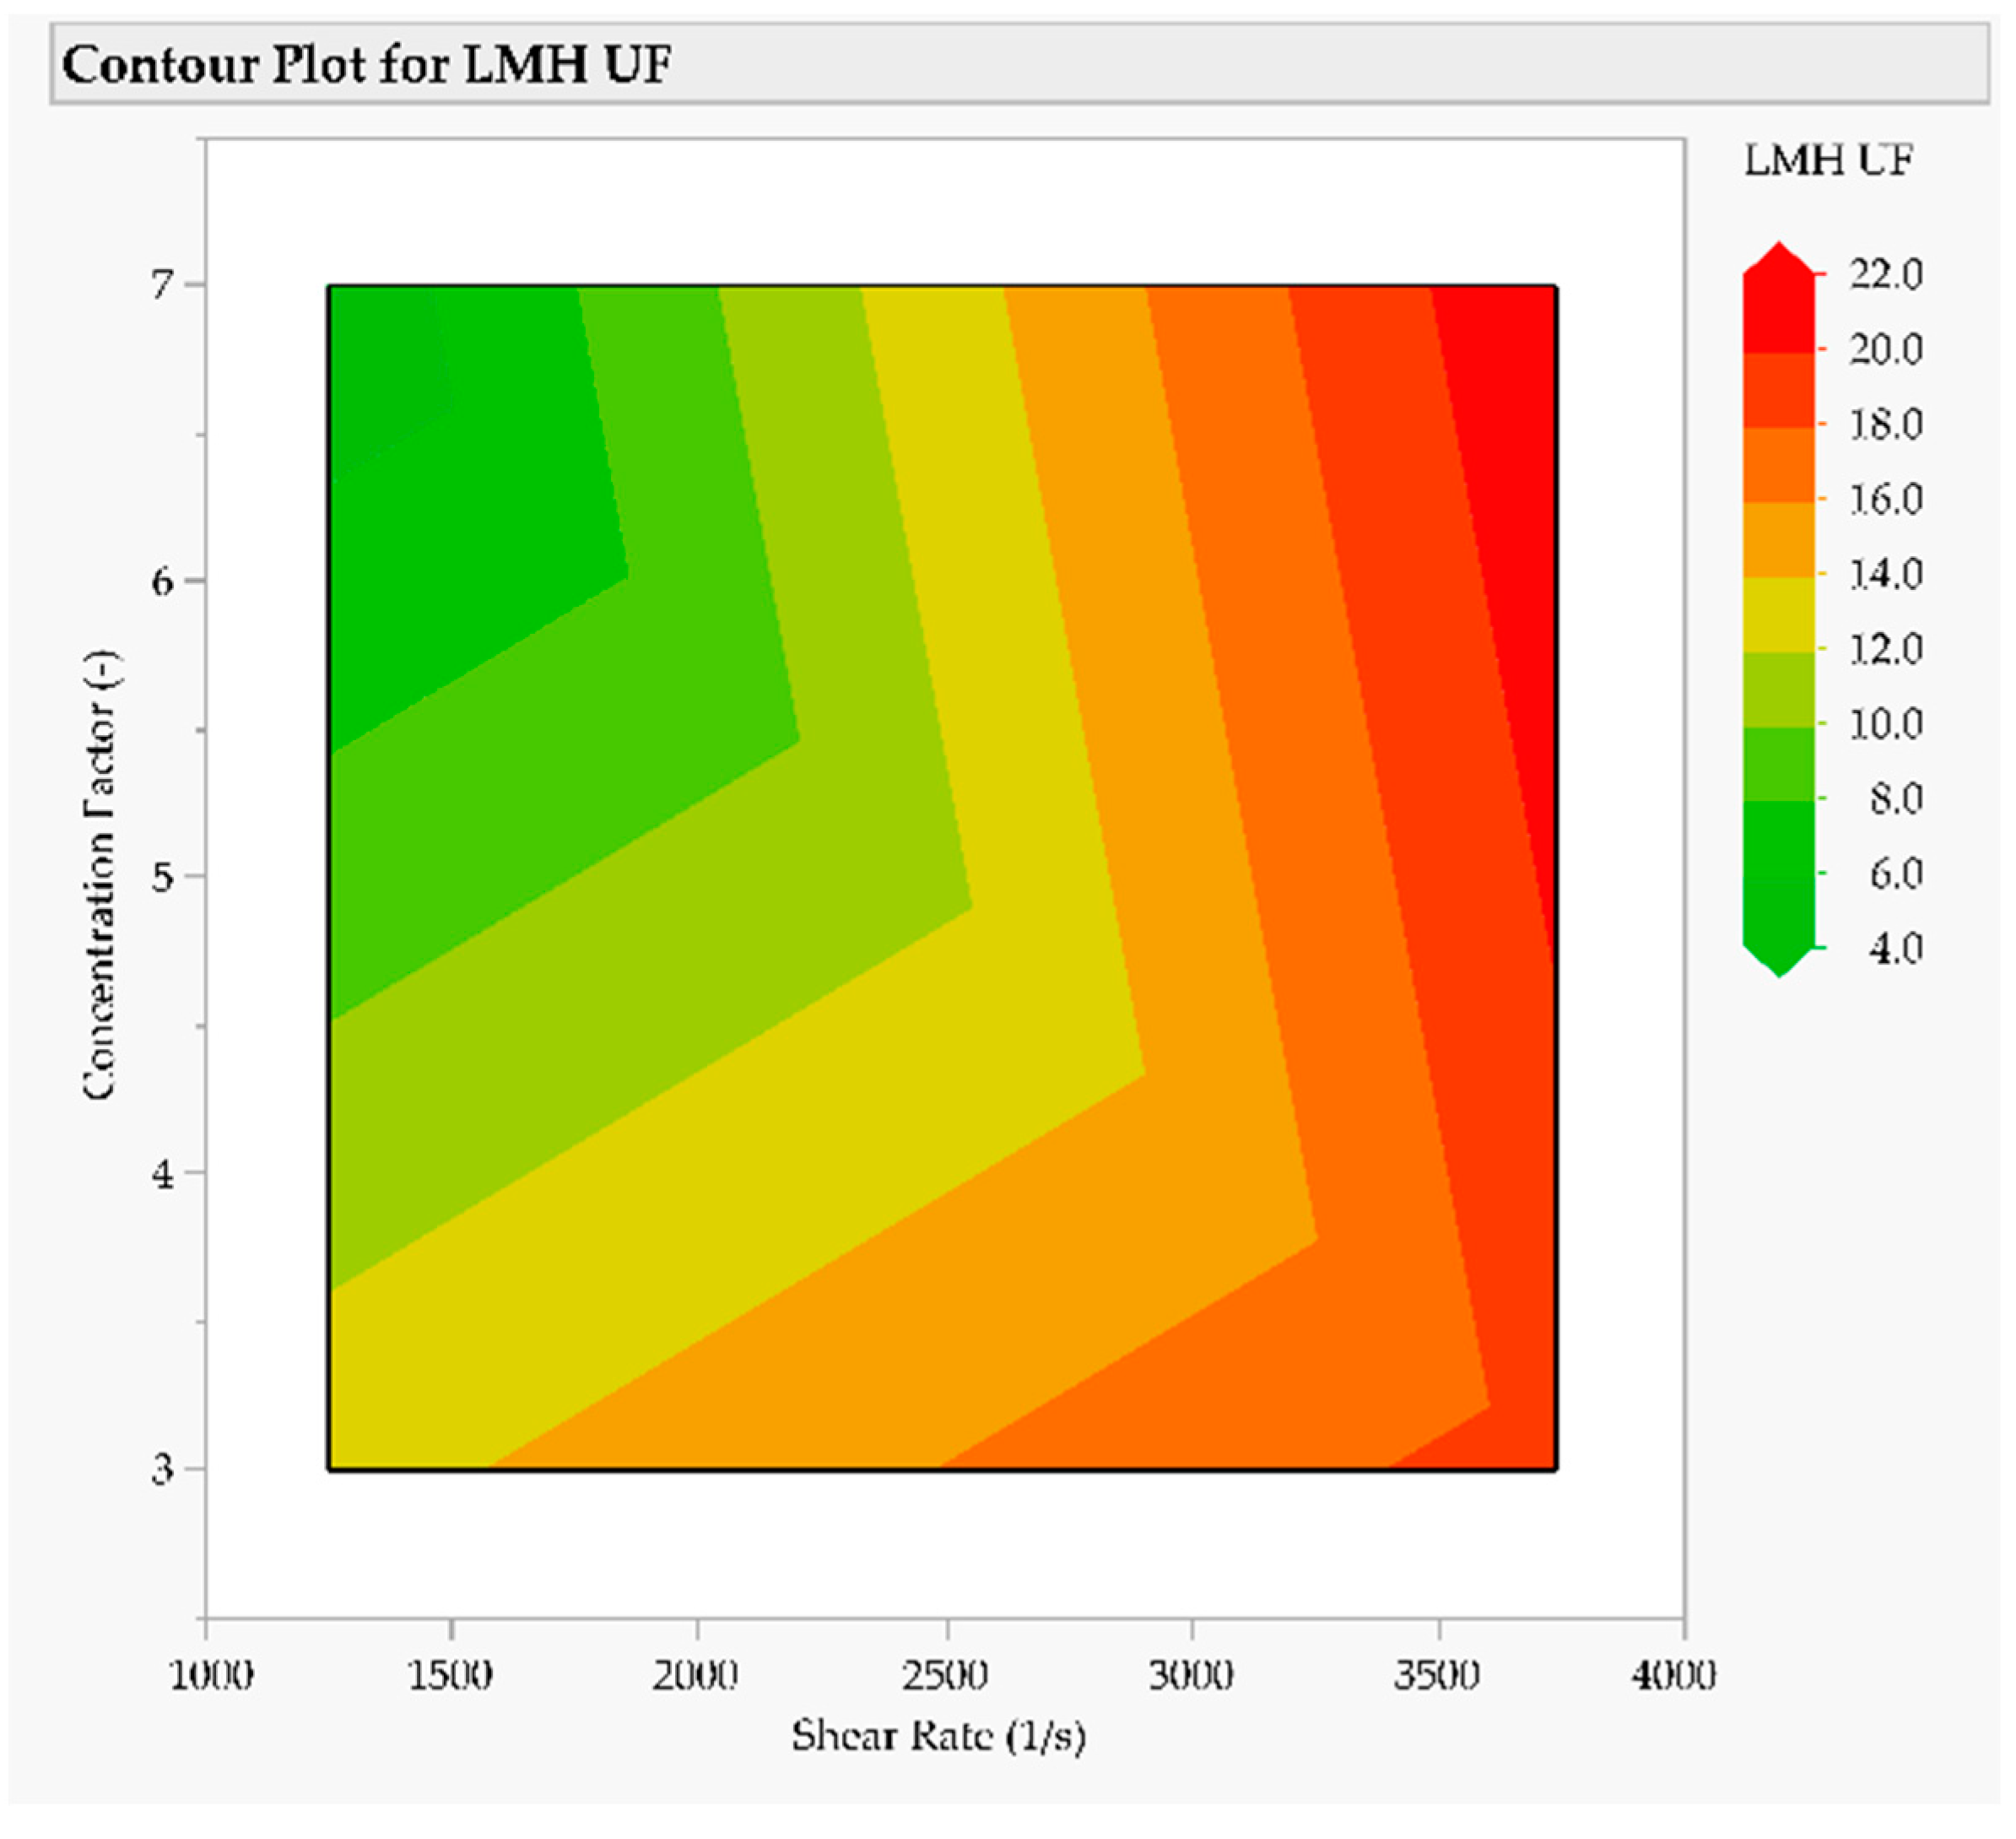Click the light green 8.0–10.0 legend swatch
This screenshot has height=1839, width=2016.
pos(1778,764)
